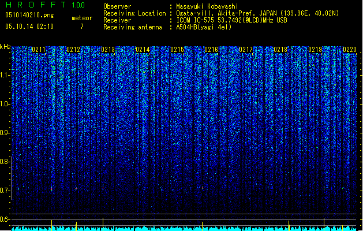Click the Observer label

pos(117,6)
